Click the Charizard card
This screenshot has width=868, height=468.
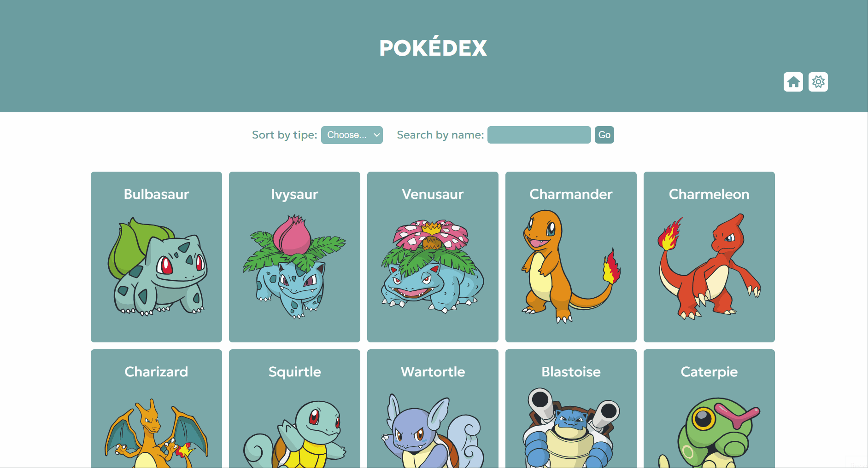pos(156,409)
